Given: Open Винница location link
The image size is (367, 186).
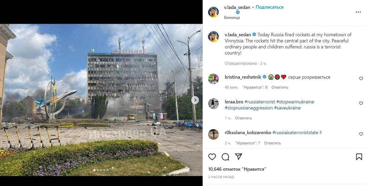Looking at the screenshot, I should click(x=232, y=17).
